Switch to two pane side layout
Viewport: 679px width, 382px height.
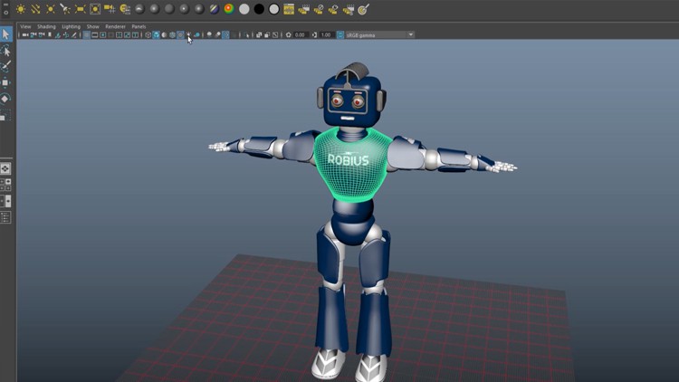[5, 201]
